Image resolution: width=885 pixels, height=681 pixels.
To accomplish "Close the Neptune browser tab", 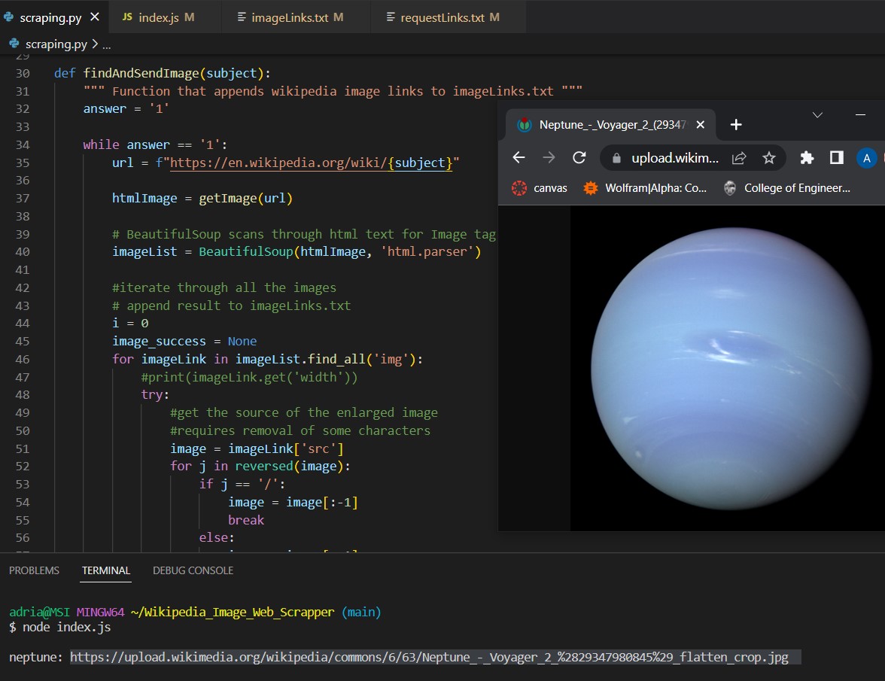I will [x=701, y=125].
